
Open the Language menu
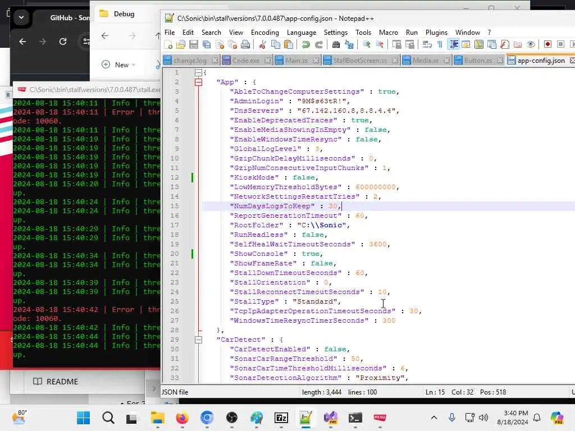[302, 33]
